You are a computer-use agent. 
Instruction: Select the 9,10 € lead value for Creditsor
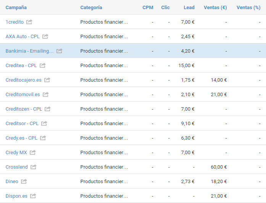tap(188, 124)
